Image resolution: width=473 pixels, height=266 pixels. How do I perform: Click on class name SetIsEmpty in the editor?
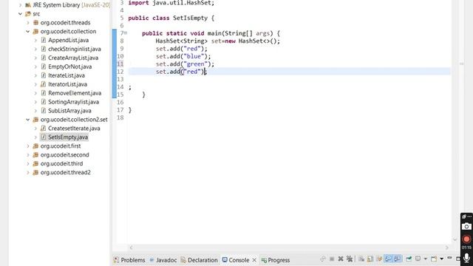click(x=190, y=18)
